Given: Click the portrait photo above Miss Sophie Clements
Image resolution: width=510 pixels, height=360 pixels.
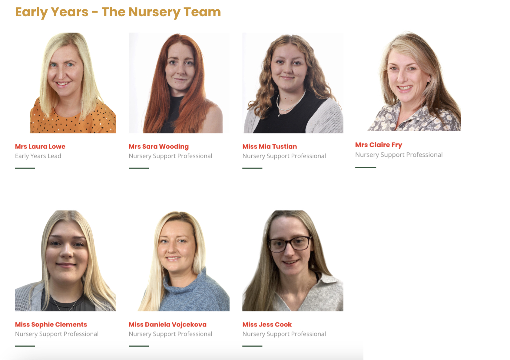Looking at the screenshot, I should [65, 261].
